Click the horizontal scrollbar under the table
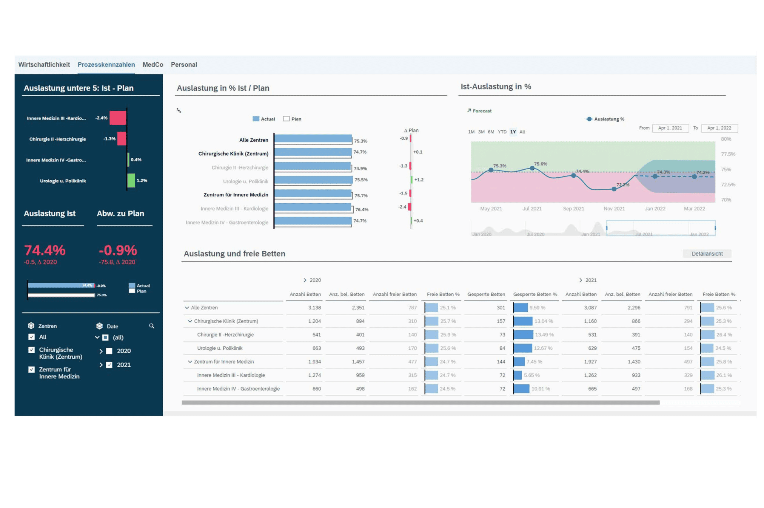This screenshot has height=508, width=764. pyautogui.click(x=420, y=403)
